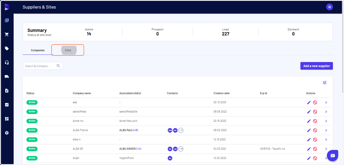344x165 pixels.
Task: Expand the ALBA France row chevron
Action: 326,130
